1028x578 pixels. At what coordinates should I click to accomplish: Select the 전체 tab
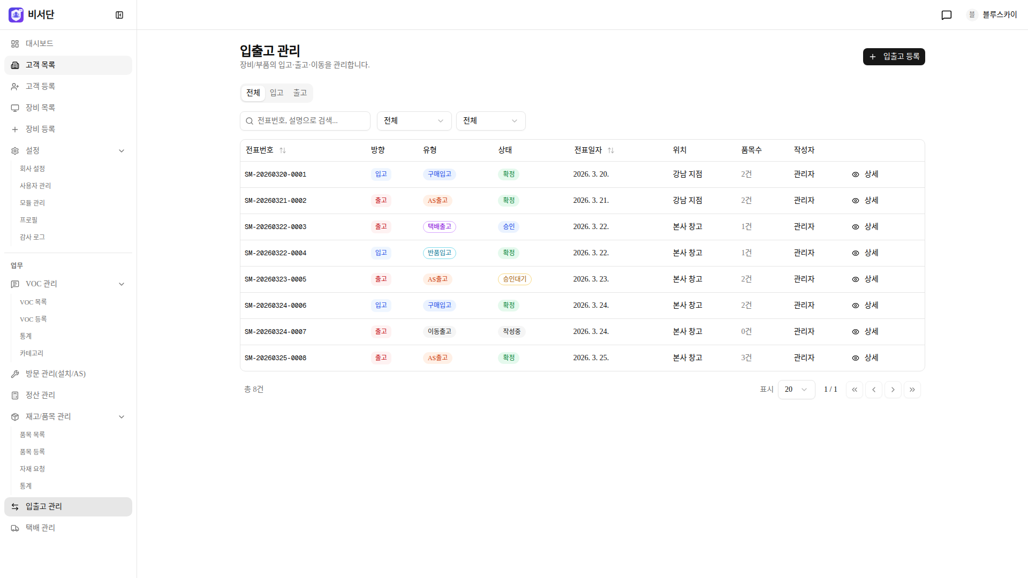pos(253,93)
